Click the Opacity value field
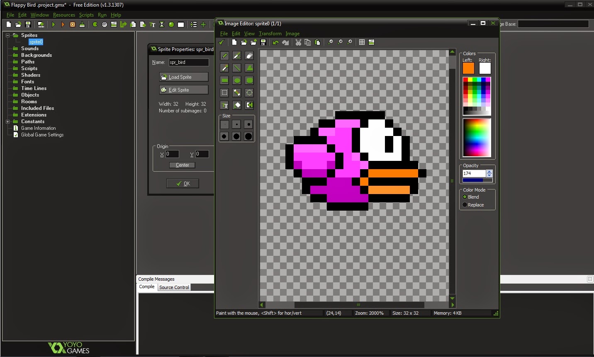This screenshot has width=594, height=357. coord(473,173)
